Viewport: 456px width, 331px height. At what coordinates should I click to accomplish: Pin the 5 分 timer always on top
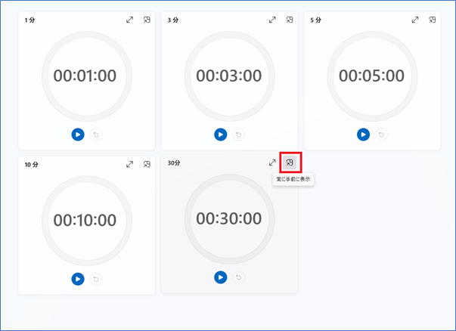click(433, 20)
